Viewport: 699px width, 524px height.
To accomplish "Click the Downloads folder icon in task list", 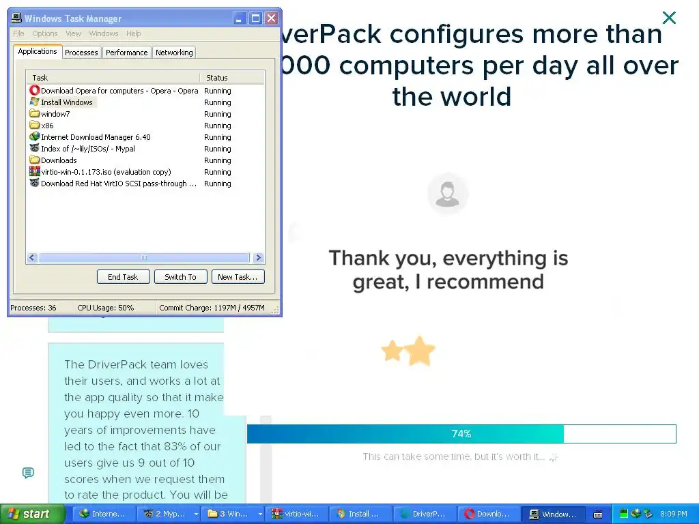I will 34,160.
